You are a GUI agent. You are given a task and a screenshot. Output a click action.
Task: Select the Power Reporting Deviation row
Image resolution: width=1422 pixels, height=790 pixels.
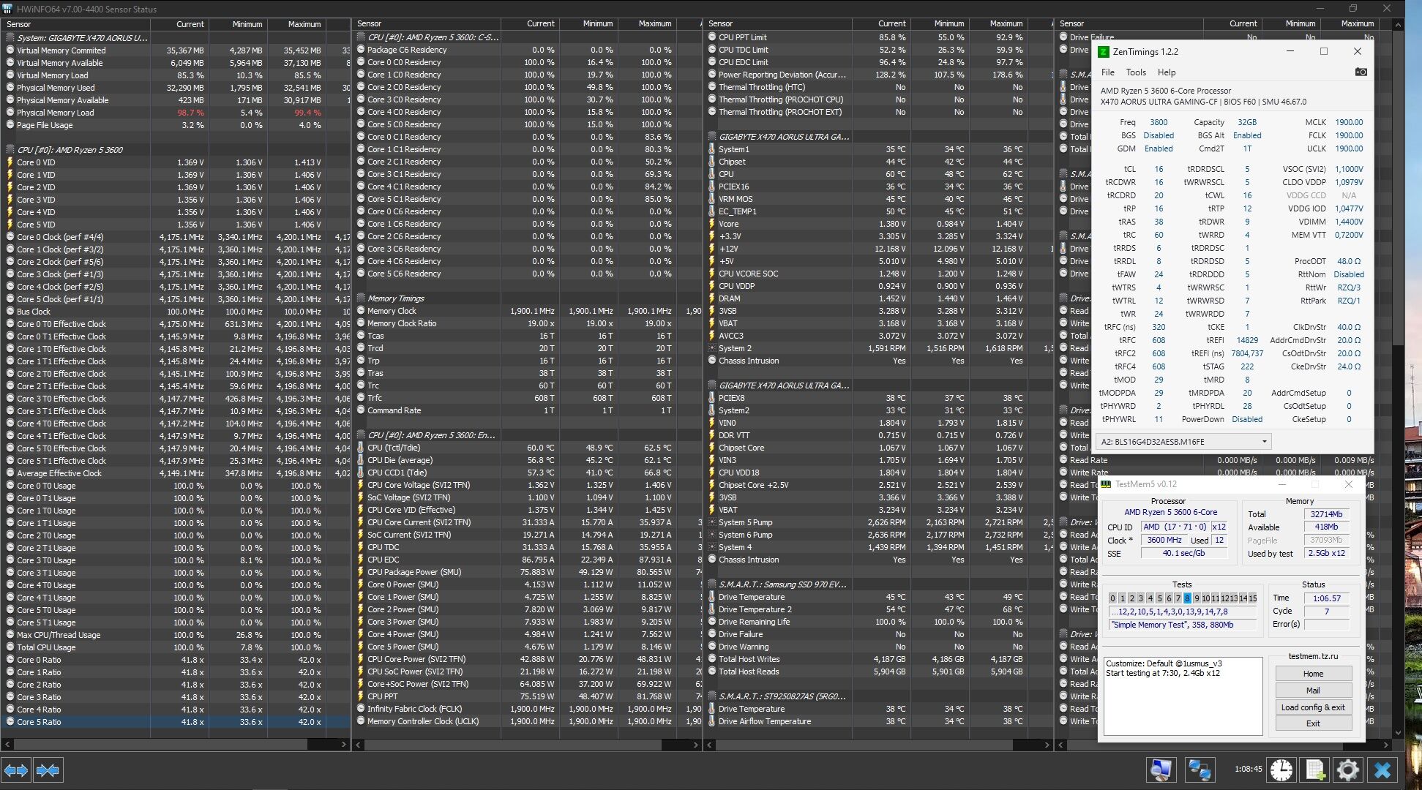click(878, 75)
